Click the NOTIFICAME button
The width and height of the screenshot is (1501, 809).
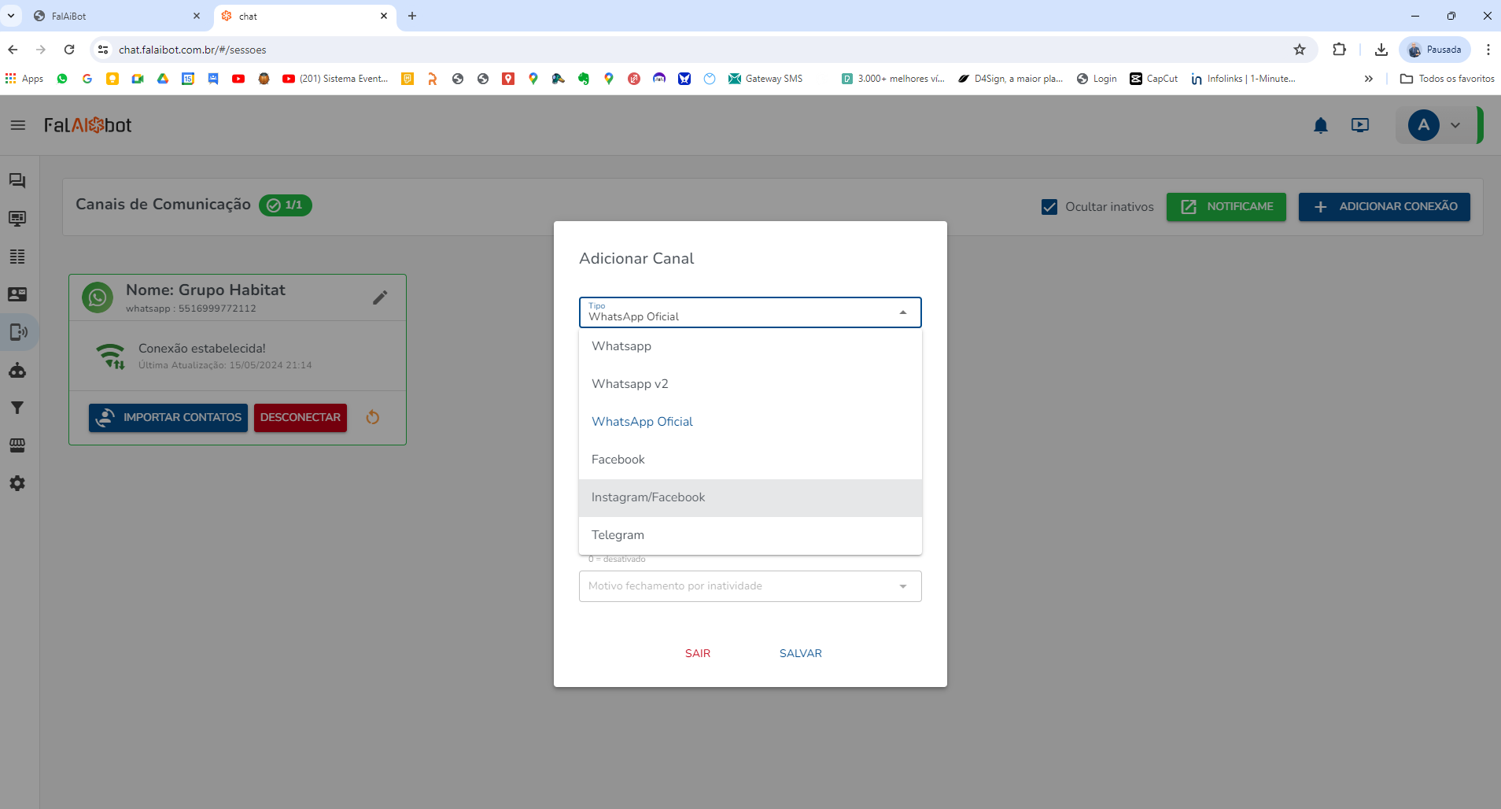click(x=1226, y=207)
